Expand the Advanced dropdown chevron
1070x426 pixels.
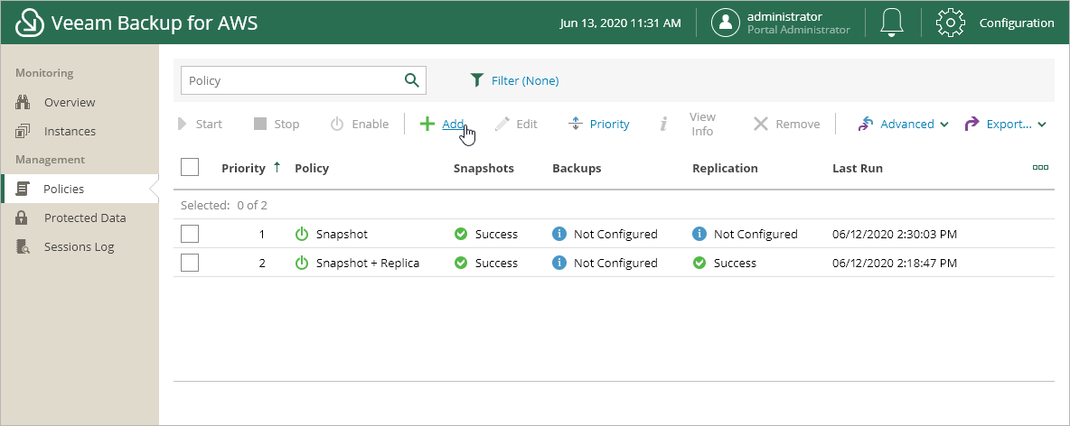pos(944,125)
